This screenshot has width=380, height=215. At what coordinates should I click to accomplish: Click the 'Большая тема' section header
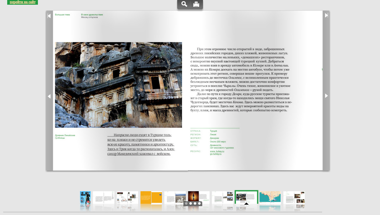point(62,15)
